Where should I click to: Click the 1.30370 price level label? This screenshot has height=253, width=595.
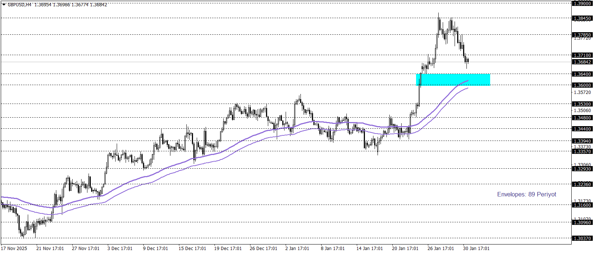[582, 238]
